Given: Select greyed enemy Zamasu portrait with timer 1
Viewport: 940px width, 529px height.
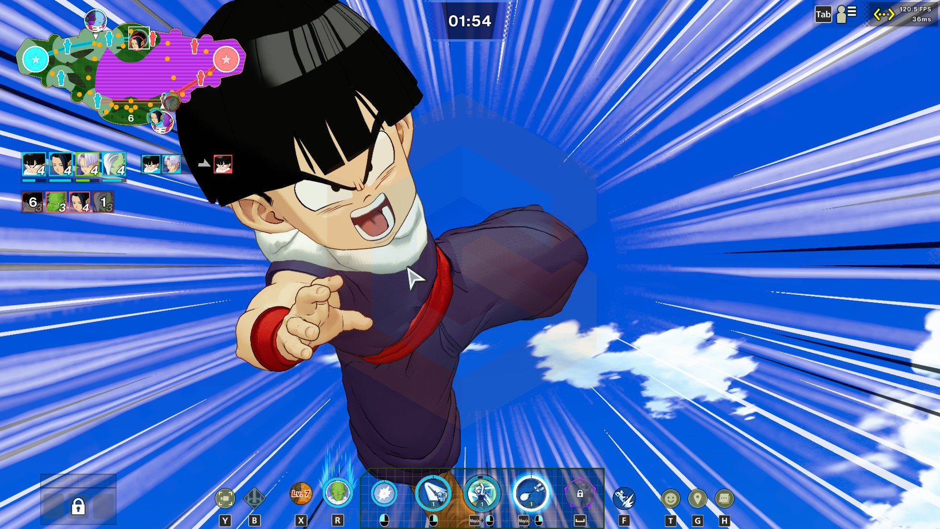Looking at the screenshot, I should tap(103, 202).
